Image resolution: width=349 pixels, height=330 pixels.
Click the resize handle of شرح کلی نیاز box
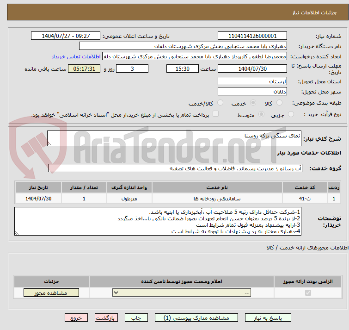coord(49,144)
